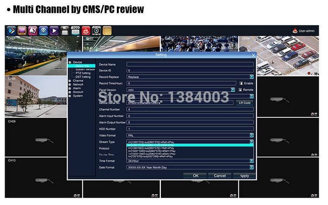Open the purple playback icon in toolbar

click(54, 31)
